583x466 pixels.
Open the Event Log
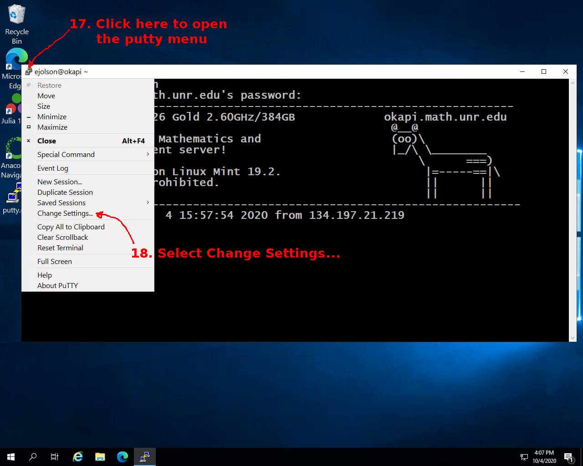coord(88,168)
